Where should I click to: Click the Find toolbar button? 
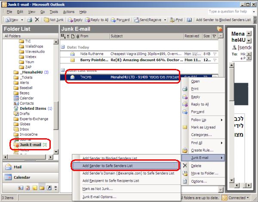pos(176,20)
